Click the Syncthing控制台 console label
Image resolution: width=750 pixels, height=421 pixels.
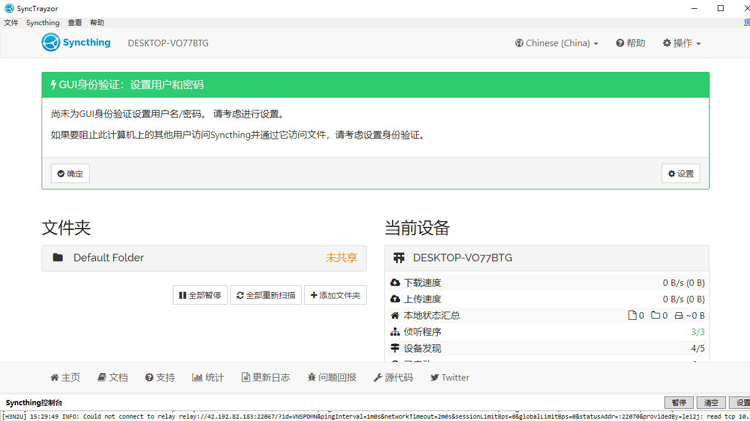tap(34, 403)
